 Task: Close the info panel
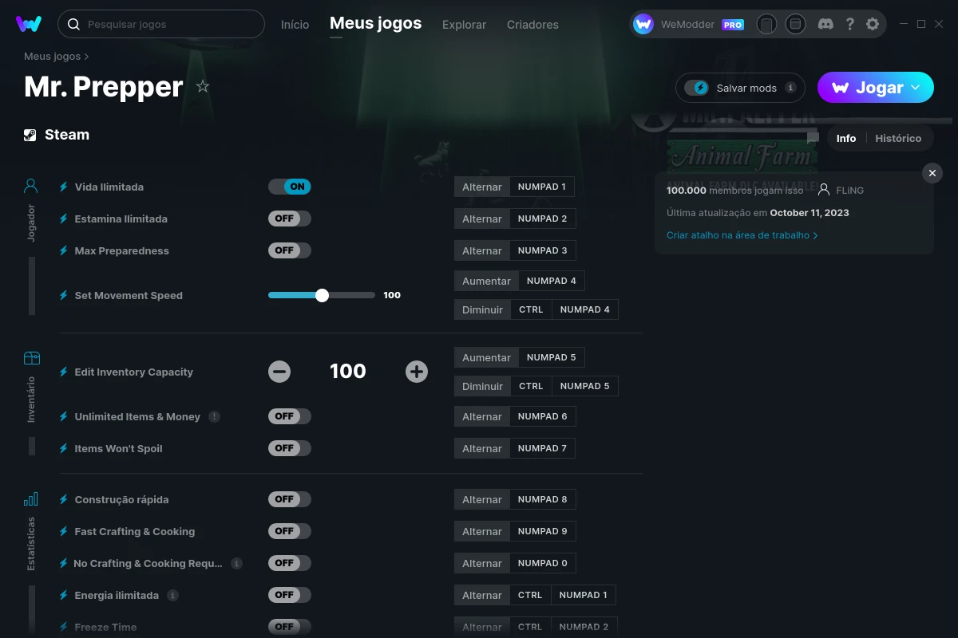point(932,173)
